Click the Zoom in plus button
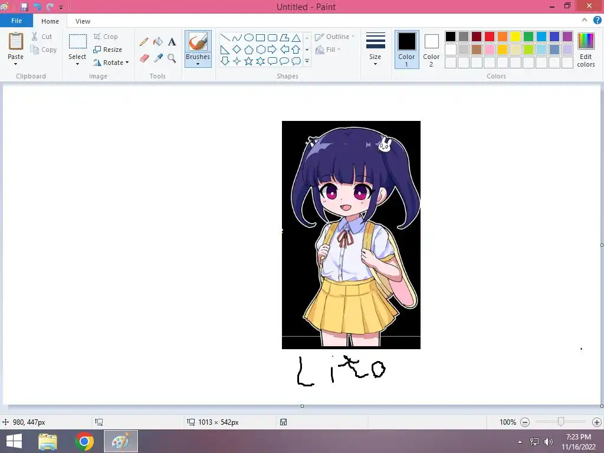Screen dimensions: 604x453 [597, 422]
